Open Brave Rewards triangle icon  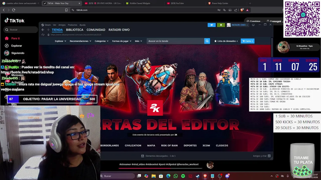click(247, 10)
